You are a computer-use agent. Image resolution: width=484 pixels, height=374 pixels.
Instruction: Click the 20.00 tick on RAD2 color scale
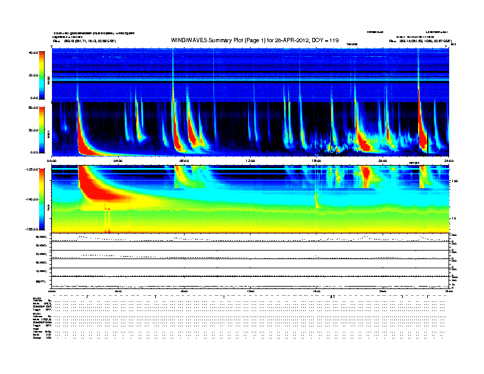[x=34, y=75]
